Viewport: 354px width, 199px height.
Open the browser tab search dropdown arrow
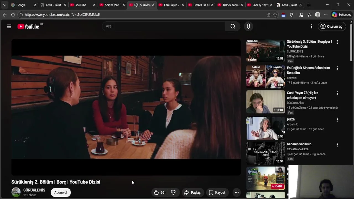(4, 5)
